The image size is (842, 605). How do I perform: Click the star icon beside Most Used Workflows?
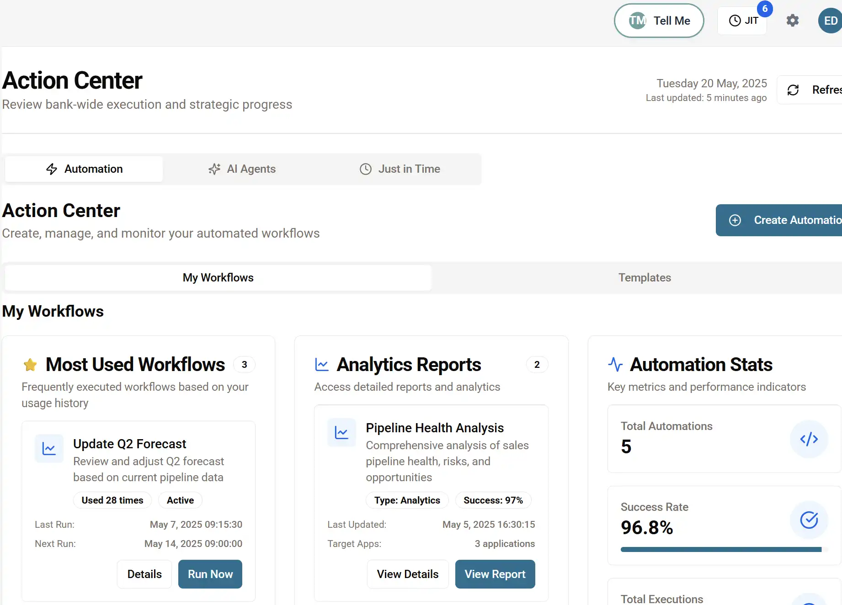click(x=30, y=365)
